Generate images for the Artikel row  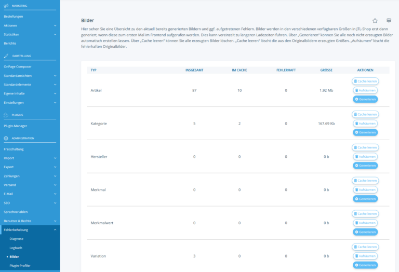365,99
